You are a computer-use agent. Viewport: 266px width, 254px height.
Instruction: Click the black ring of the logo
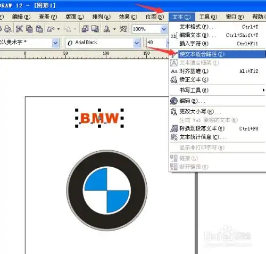[76, 191]
